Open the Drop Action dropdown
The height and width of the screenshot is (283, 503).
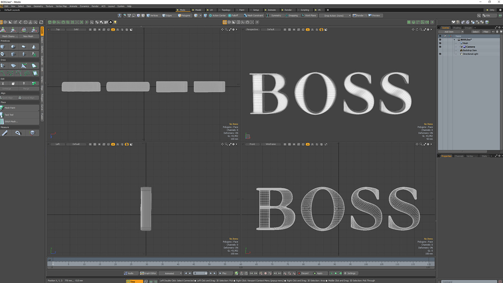tap(335, 15)
